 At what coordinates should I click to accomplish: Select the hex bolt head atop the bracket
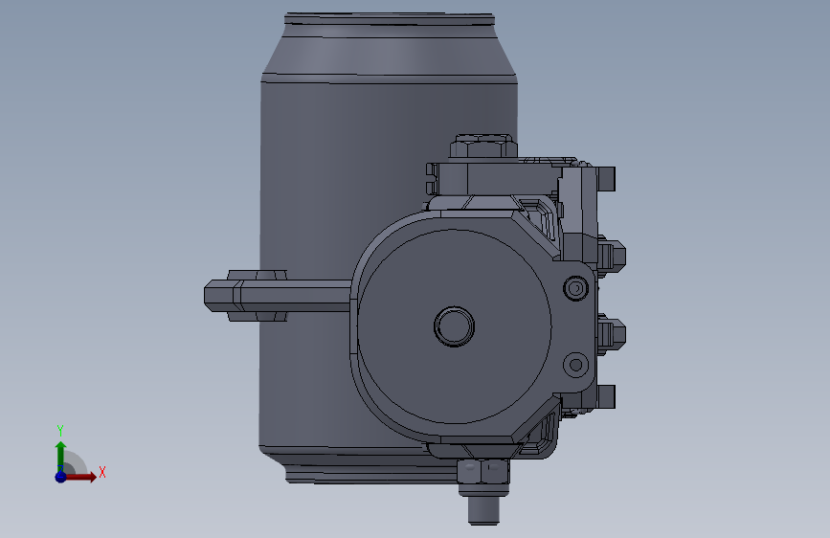pyautogui.click(x=482, y=146)
